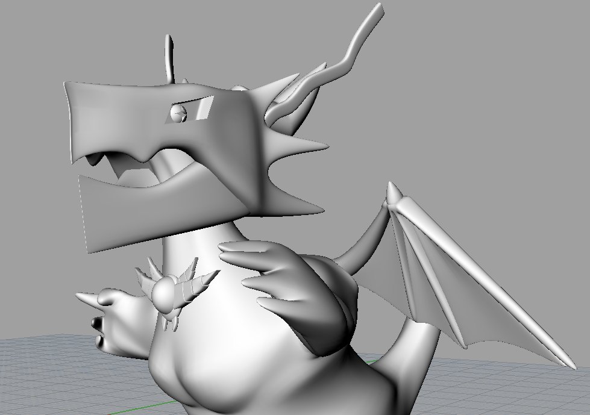
Task: Select the dragon's eyeball sphere
Action: click(178, 113)
